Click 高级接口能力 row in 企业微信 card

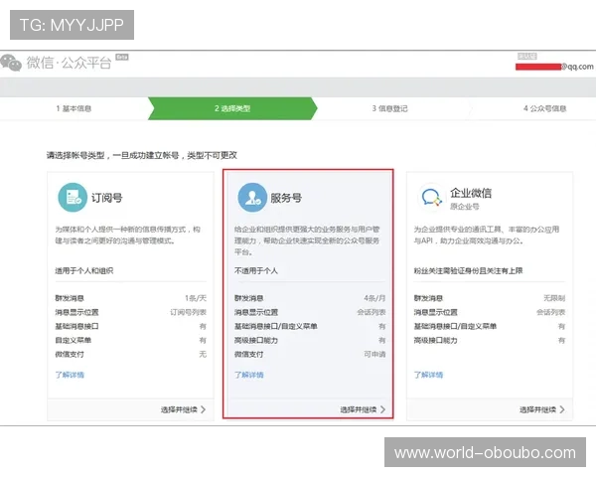[x=490, y=340]
